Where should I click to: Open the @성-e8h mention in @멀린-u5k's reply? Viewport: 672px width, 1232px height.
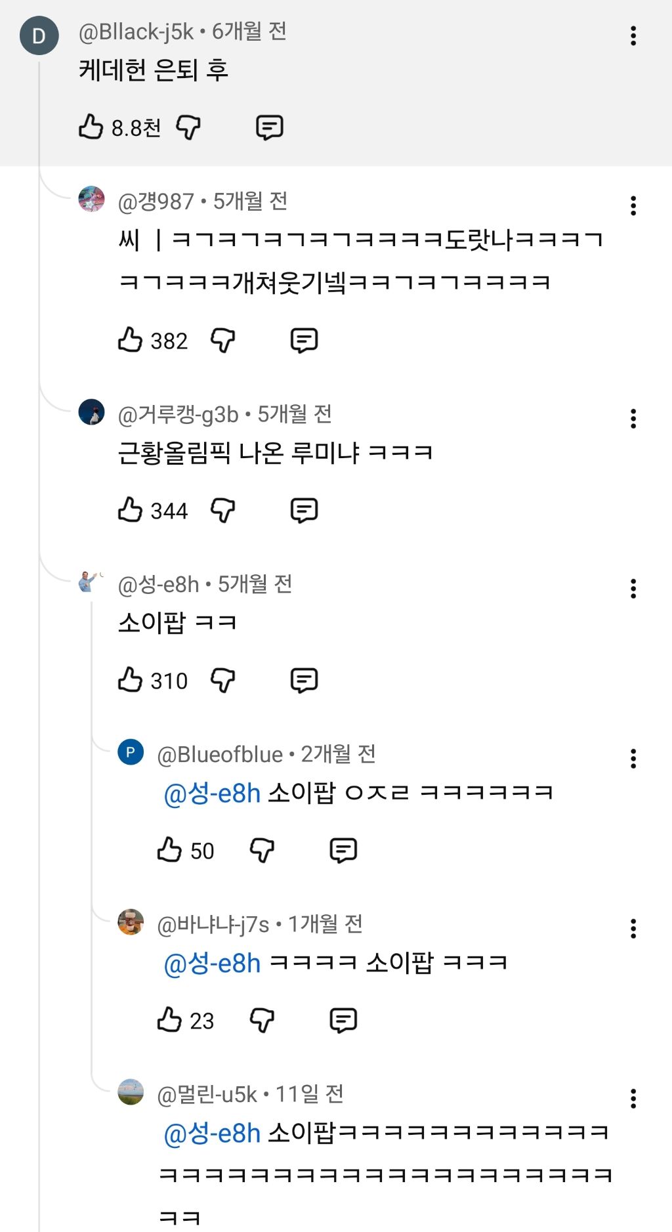pos(212,1134)
